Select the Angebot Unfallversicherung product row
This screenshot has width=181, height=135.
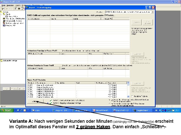77,93
